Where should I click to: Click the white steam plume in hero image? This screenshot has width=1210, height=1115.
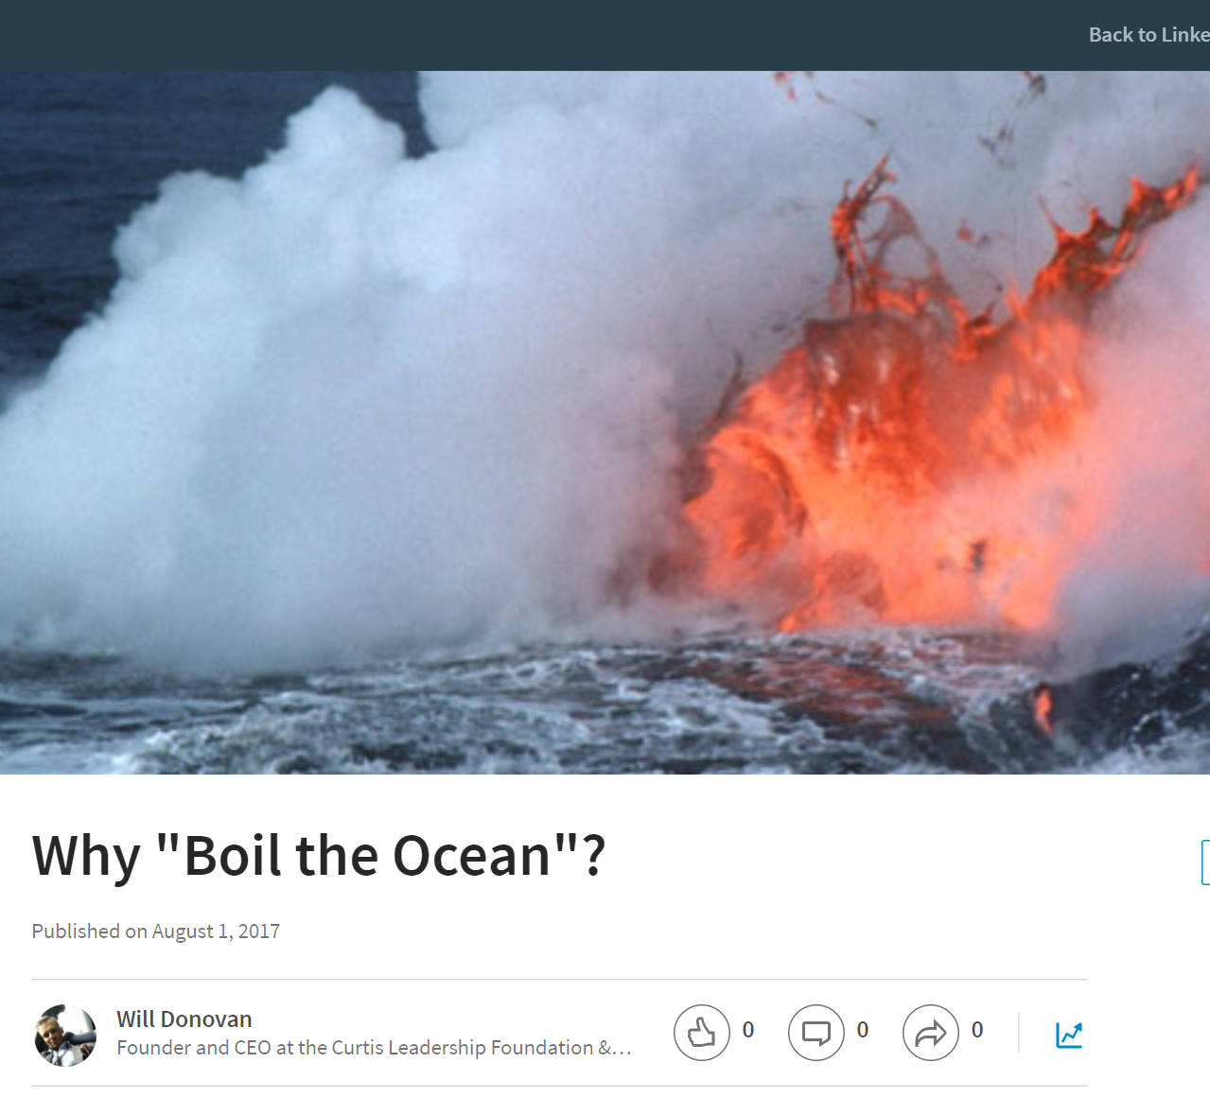331,378
